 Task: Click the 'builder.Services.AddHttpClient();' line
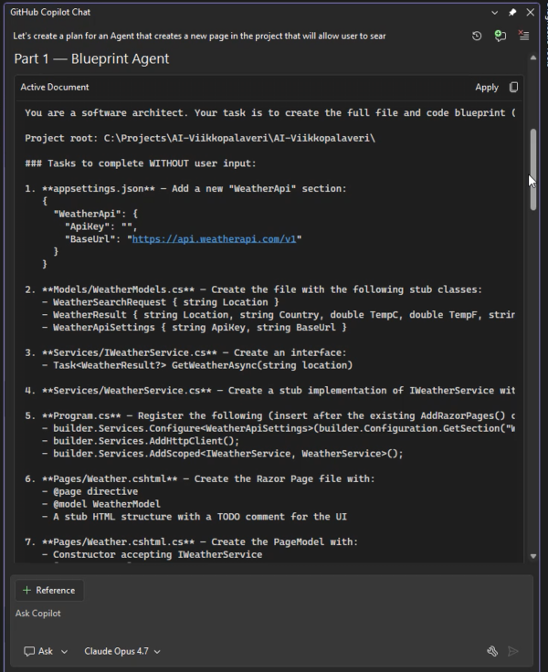[x=141, y=441]
